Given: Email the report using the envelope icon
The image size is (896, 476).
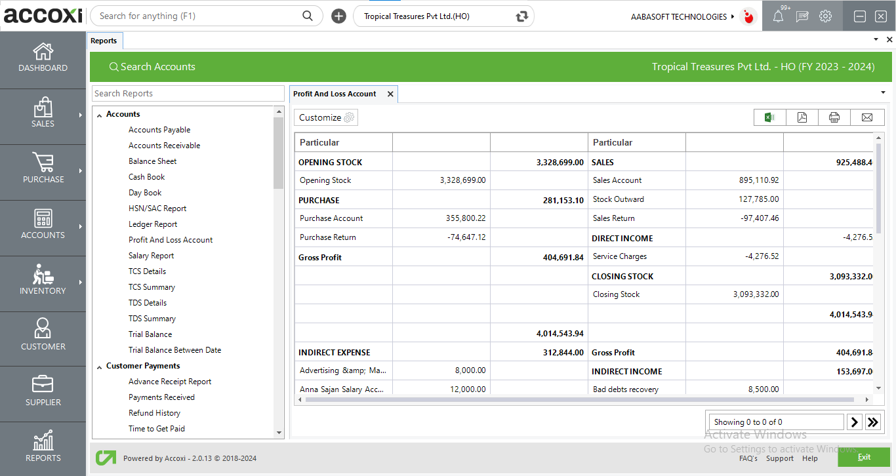Looking at the screenshot, I should (867, 117).
